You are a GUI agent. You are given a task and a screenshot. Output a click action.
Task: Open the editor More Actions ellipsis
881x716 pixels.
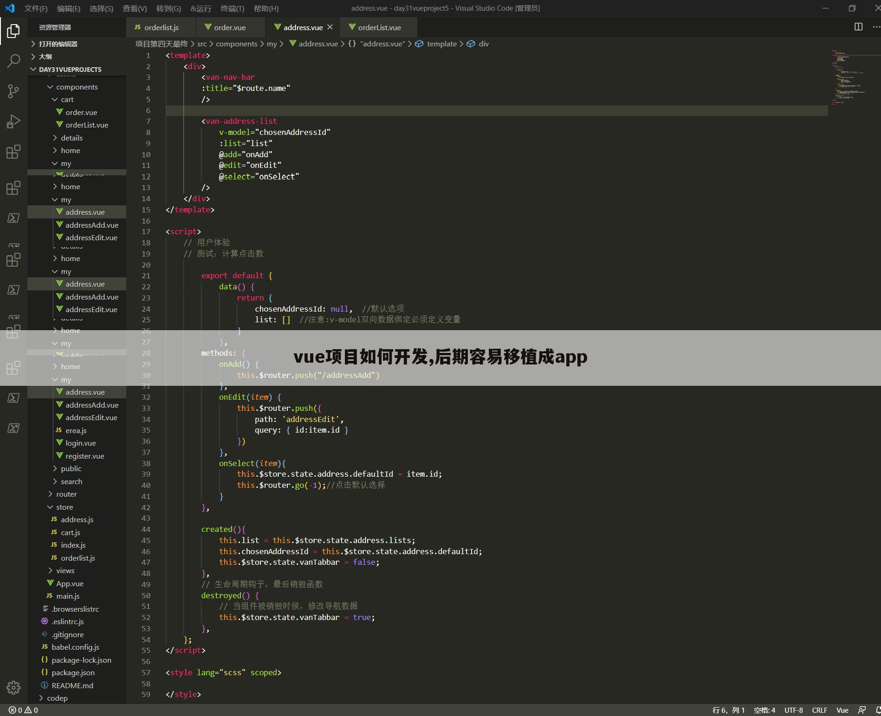[876, 27]
